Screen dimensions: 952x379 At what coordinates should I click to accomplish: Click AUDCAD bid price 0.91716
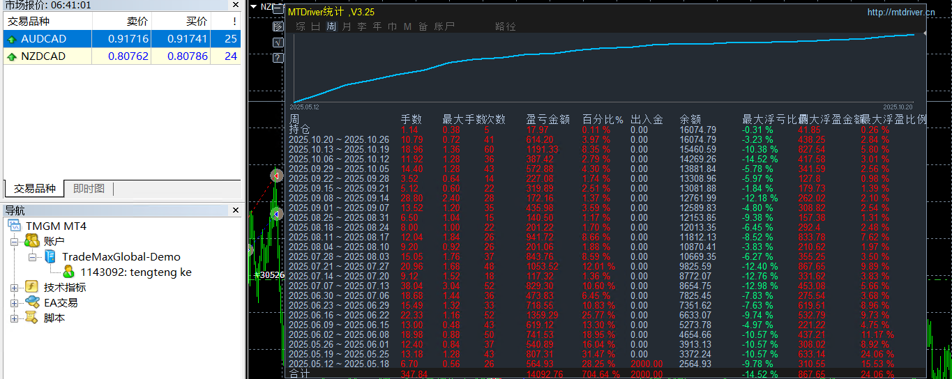point(128,39)
